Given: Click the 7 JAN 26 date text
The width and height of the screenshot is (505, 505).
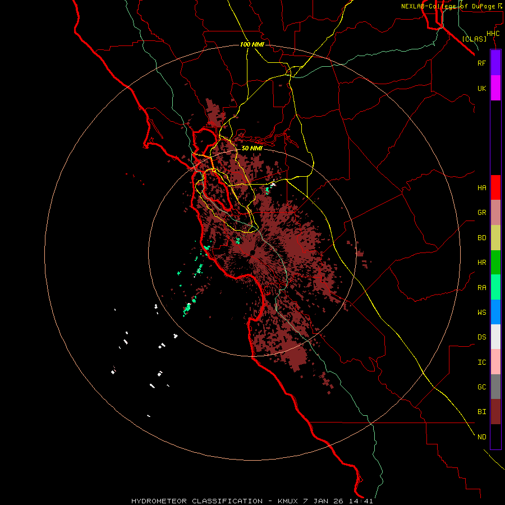Looking at the screenshot, I should pos(324,501).
